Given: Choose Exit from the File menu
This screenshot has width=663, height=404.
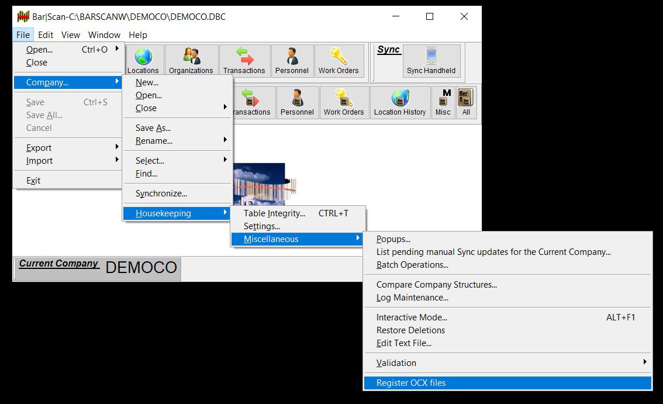Looking at the screenshot, I should click(68, 181).
